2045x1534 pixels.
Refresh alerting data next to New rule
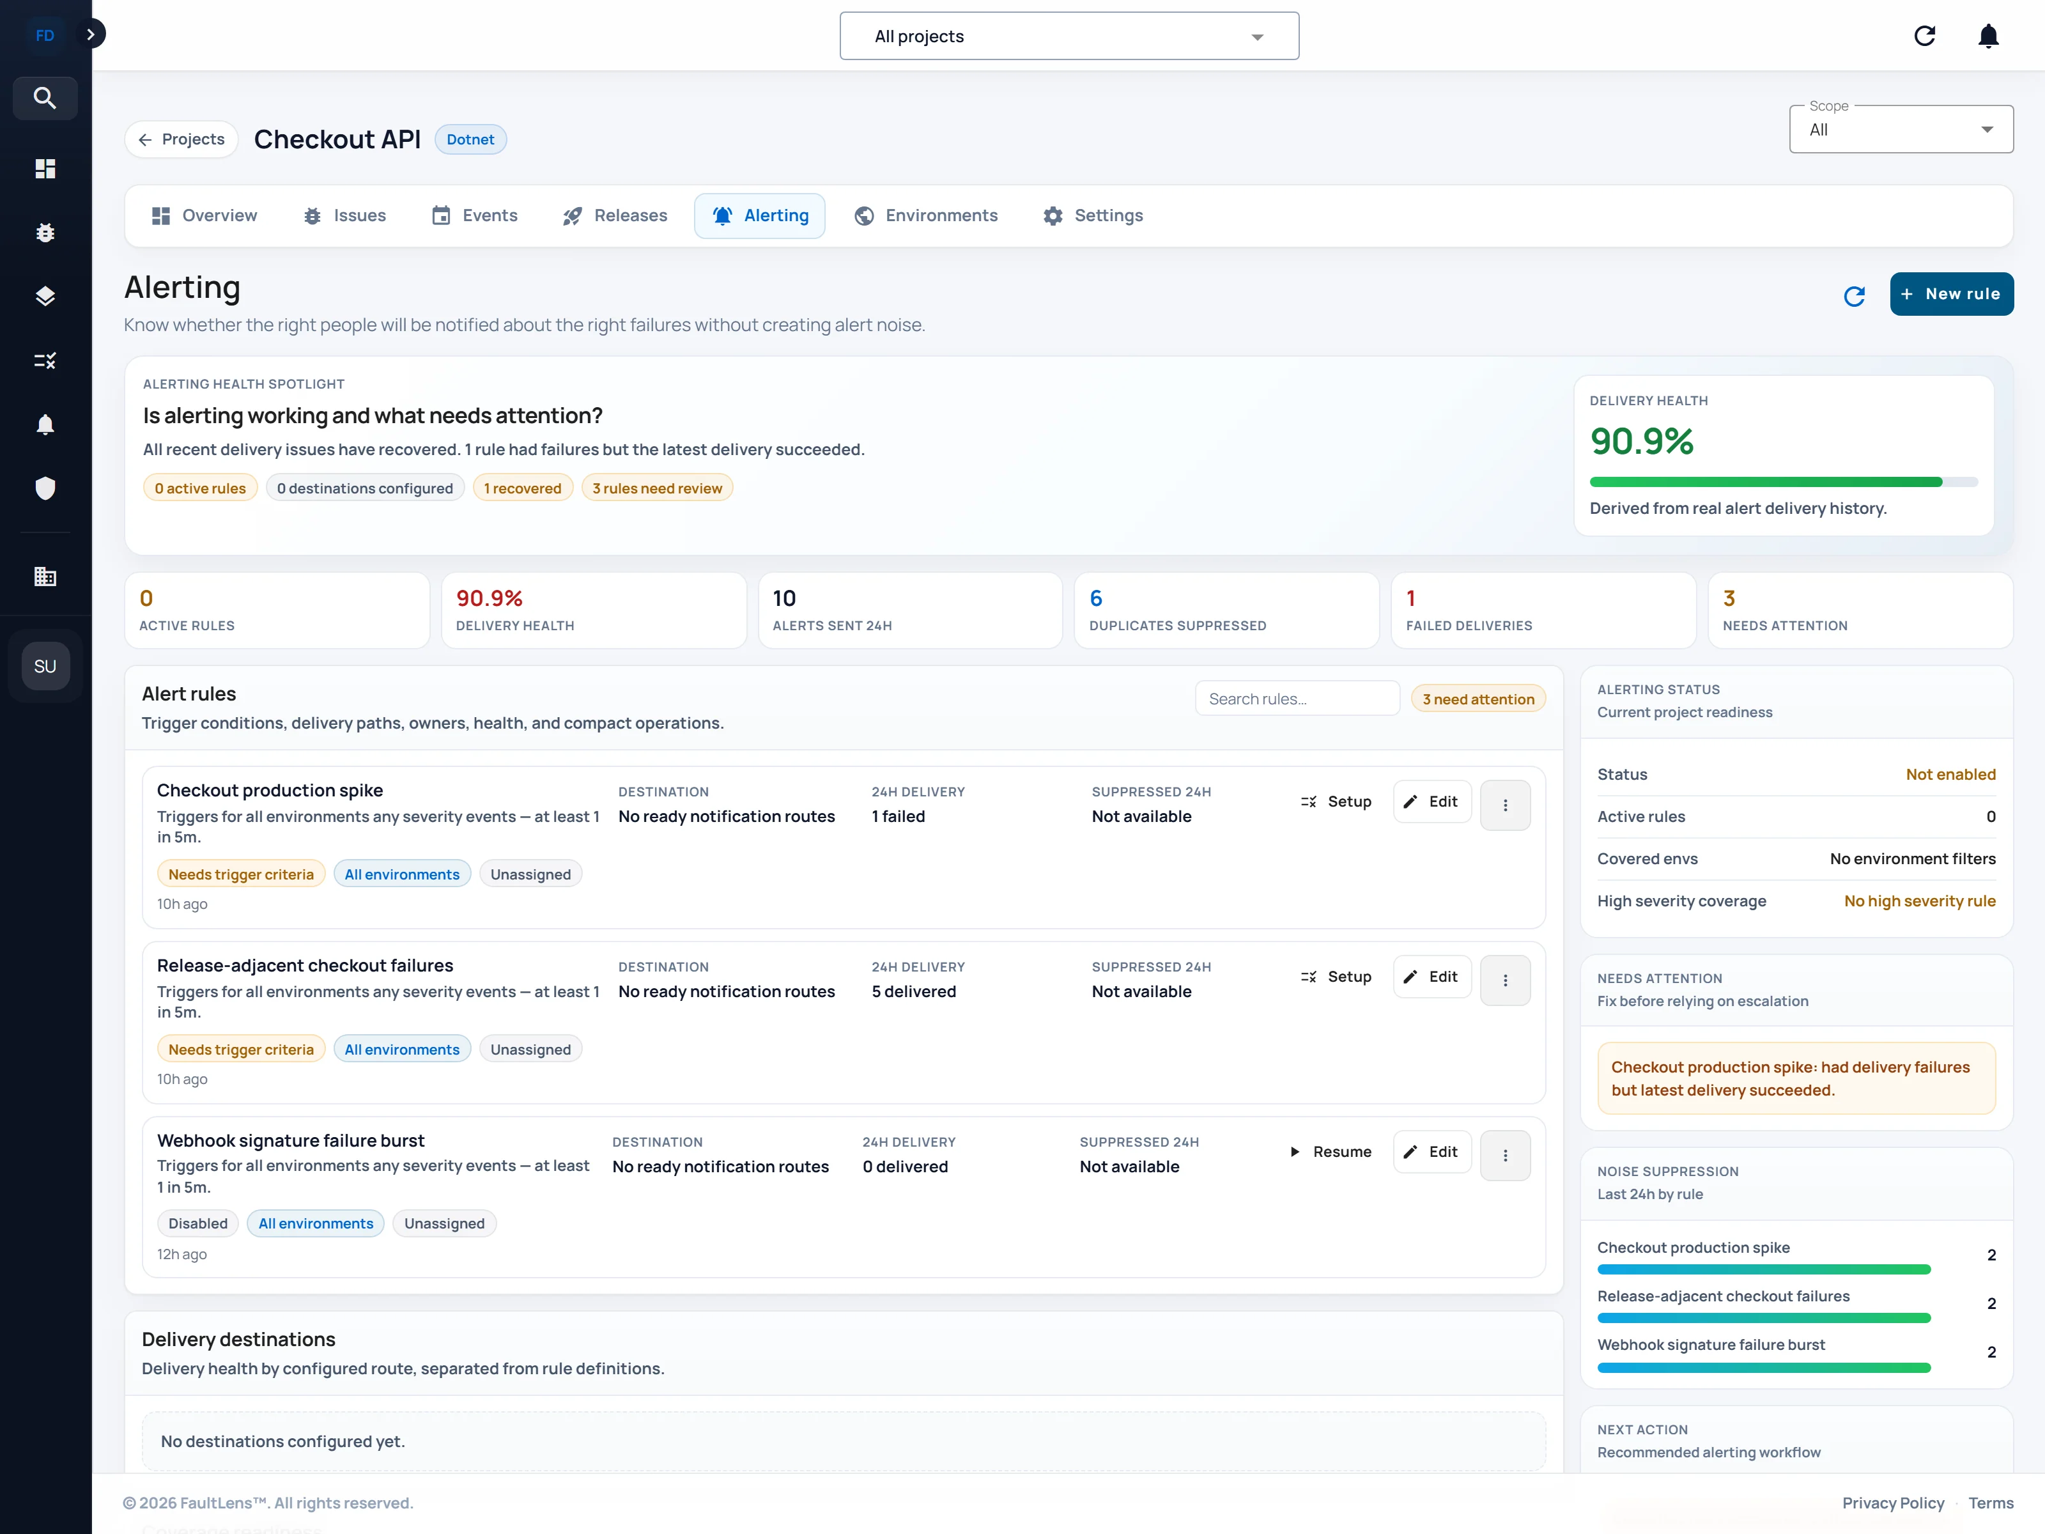coord(1855,296)
